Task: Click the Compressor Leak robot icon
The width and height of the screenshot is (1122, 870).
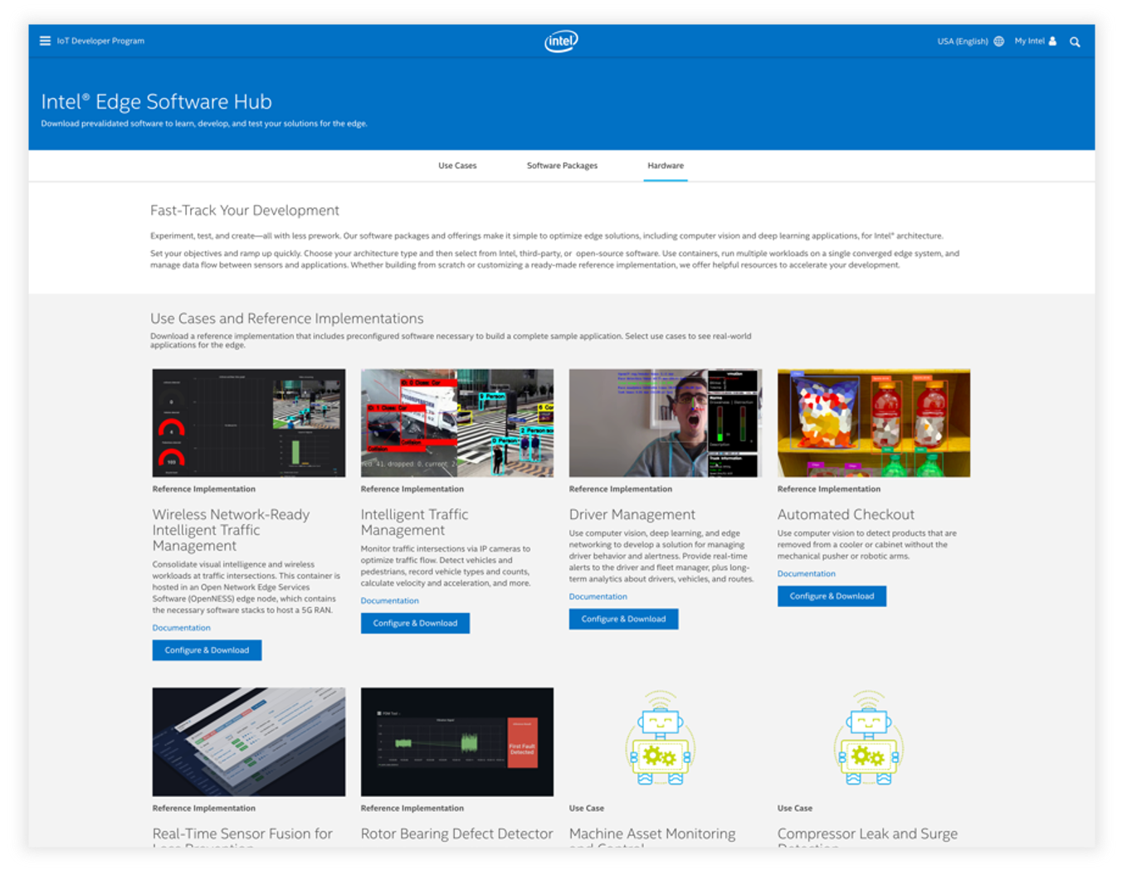Action: [868, 738]
